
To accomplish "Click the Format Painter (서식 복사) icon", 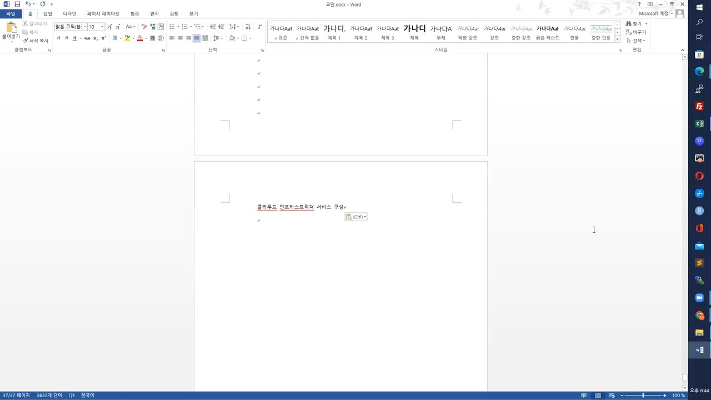I will pyautogui.click(x=36, y=41).
